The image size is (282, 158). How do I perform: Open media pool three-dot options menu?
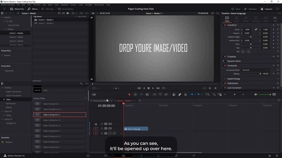(x=87, y=13)
